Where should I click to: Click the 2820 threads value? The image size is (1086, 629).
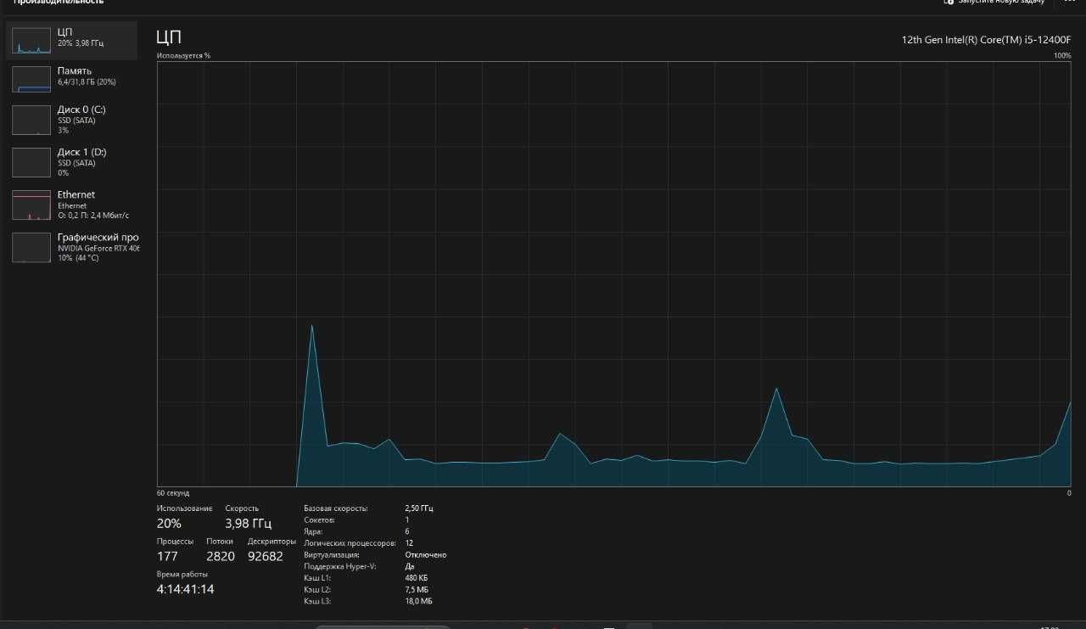click(x=221, y=557)
